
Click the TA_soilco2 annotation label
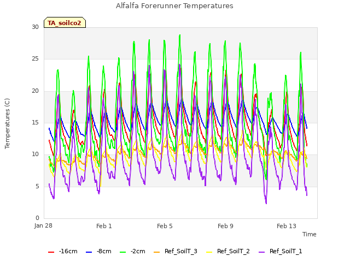click(65, 22)
